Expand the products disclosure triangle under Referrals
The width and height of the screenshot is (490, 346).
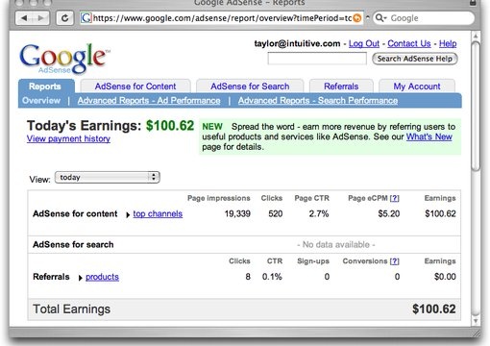pos(81,278)
